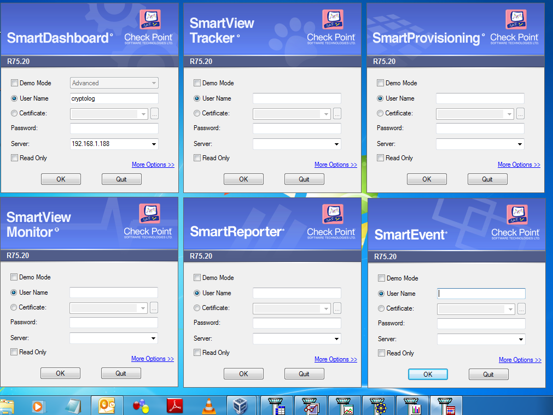Browse for certificate in SmartDashboard
The width and height of the screenshot is (553, 415).
pos(154,114)
